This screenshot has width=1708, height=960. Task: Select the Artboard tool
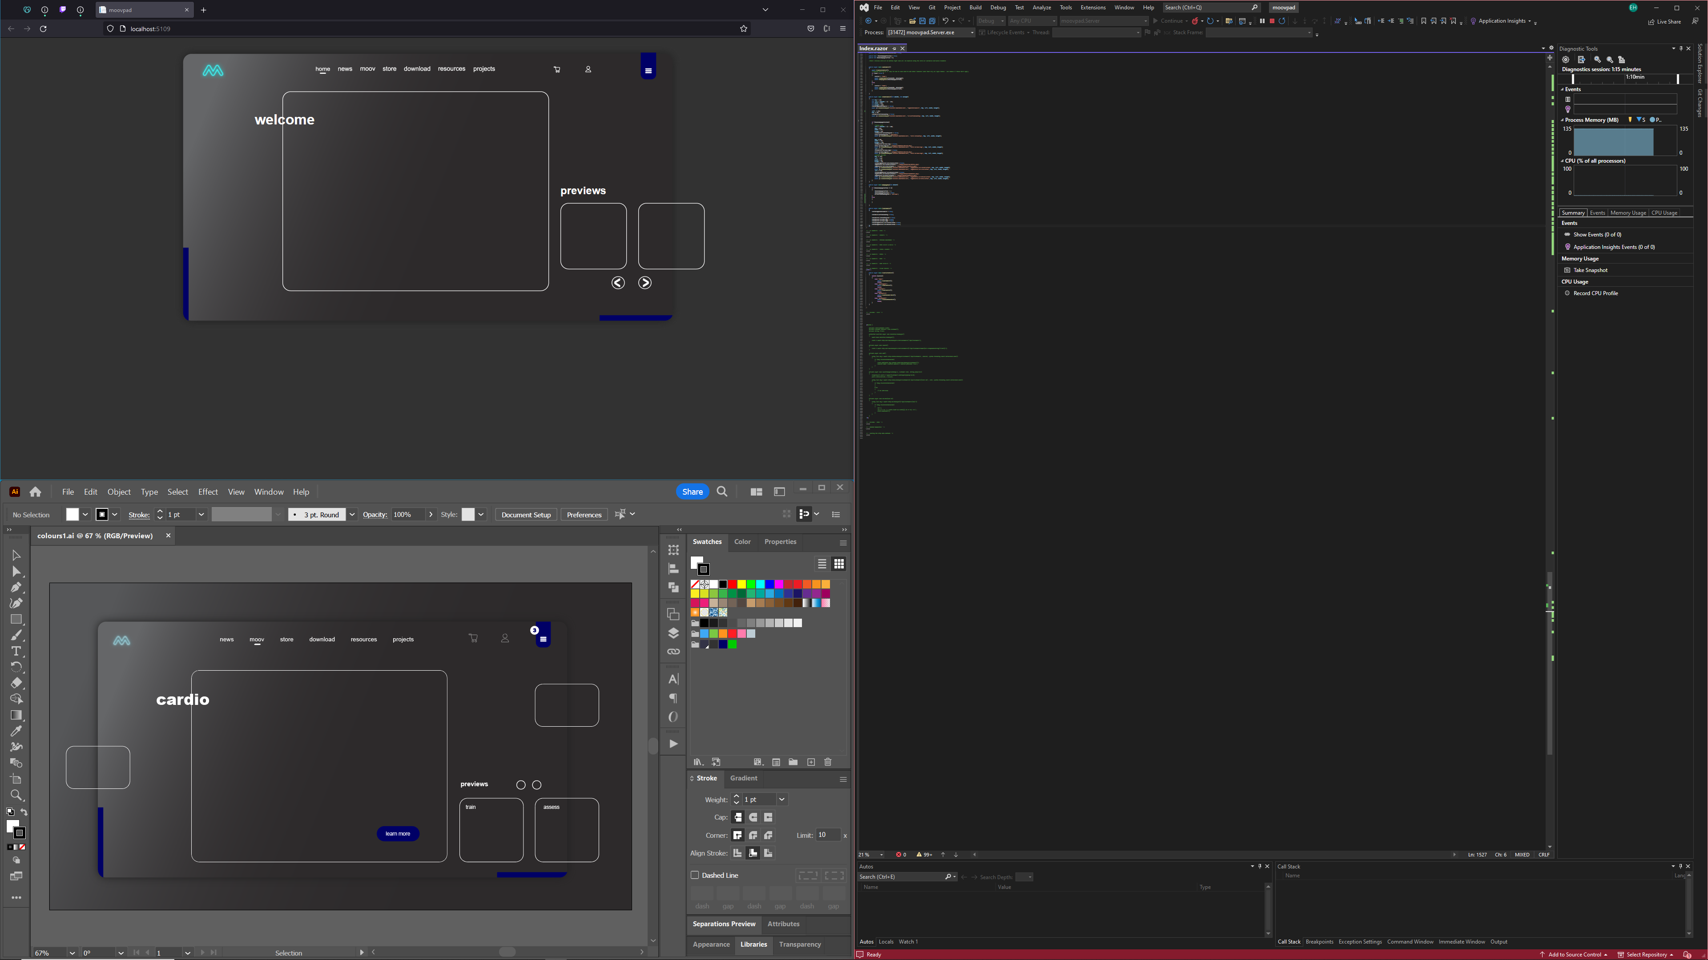click(16, 779)
